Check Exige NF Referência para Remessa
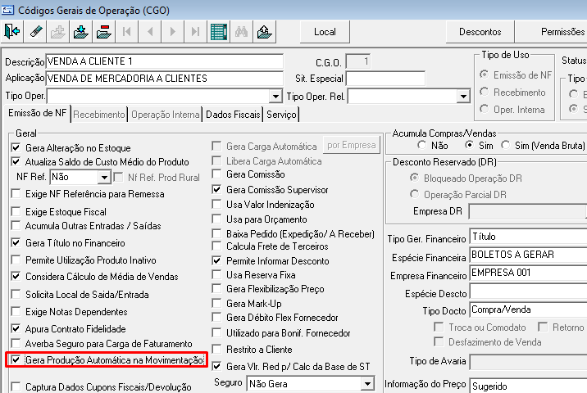This screenshot has height=393, width=587. click(x=16, y=194)
